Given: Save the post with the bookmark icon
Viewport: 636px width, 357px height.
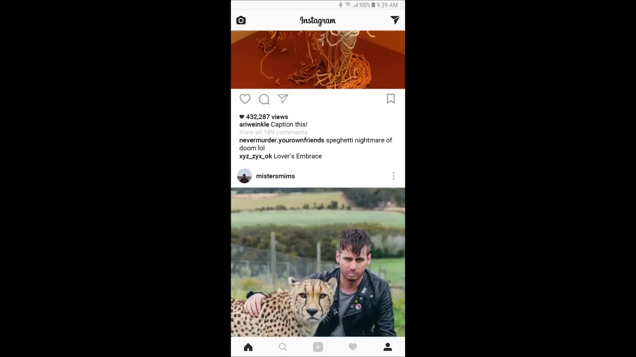Looking at the screenshot, I should (x=391, y=99).
